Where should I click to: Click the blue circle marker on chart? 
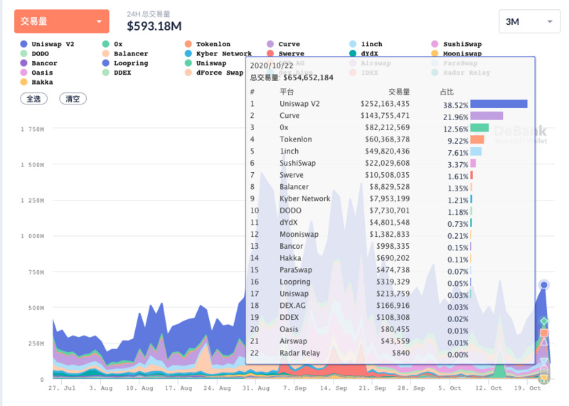point(544,285)
